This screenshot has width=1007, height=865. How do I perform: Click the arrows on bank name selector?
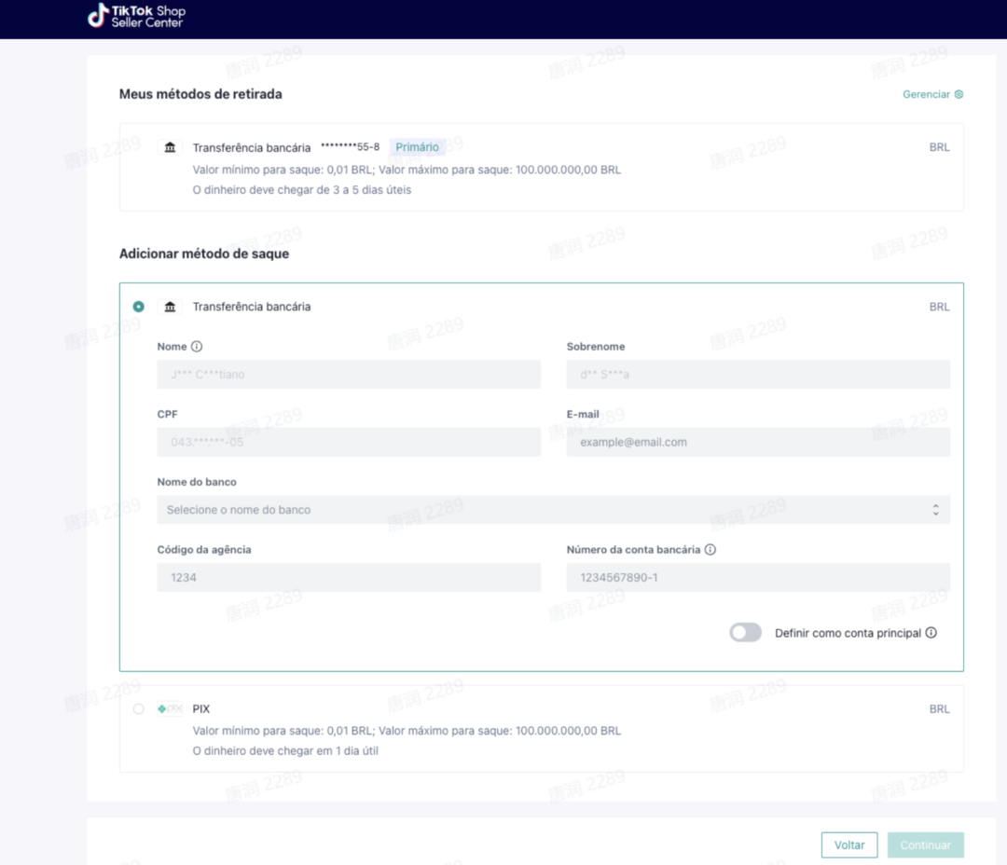tap(935, 510)
